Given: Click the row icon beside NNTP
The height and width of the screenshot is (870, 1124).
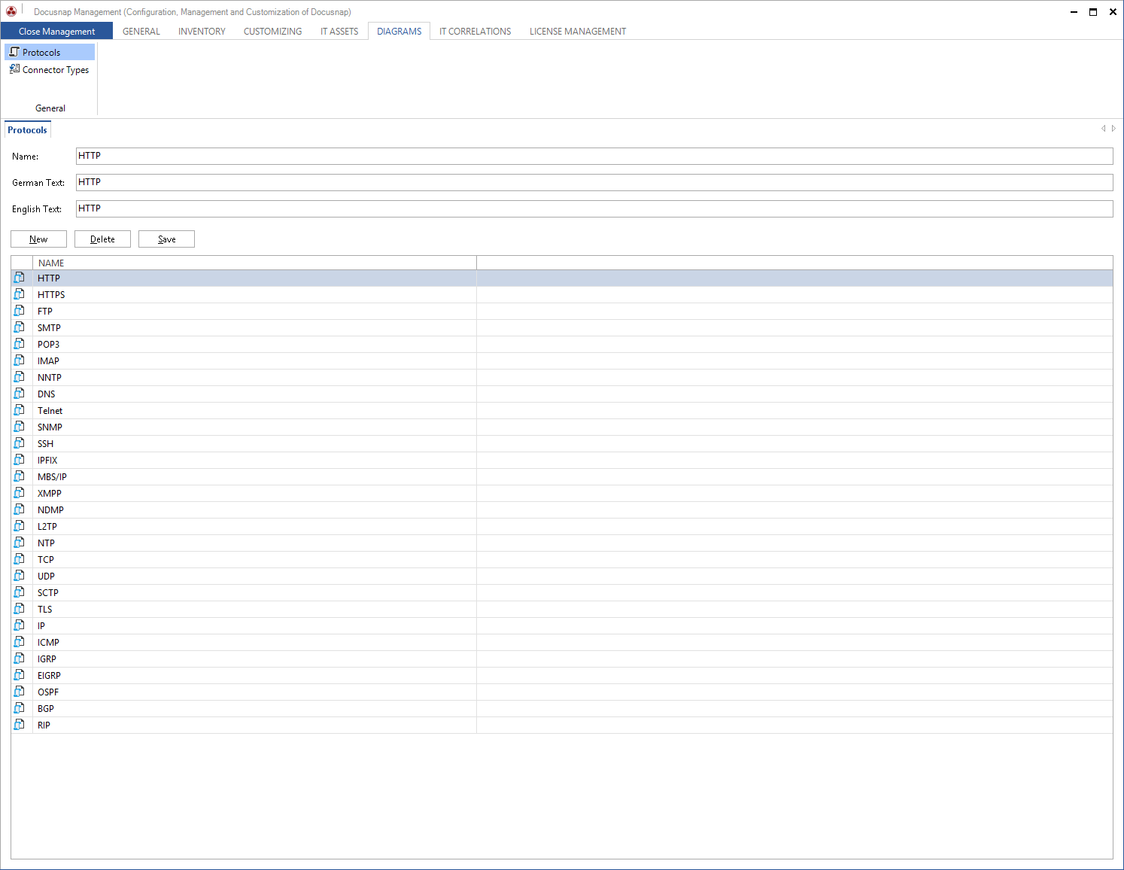Looking at the screenshot, I should (x=20, y=377).
